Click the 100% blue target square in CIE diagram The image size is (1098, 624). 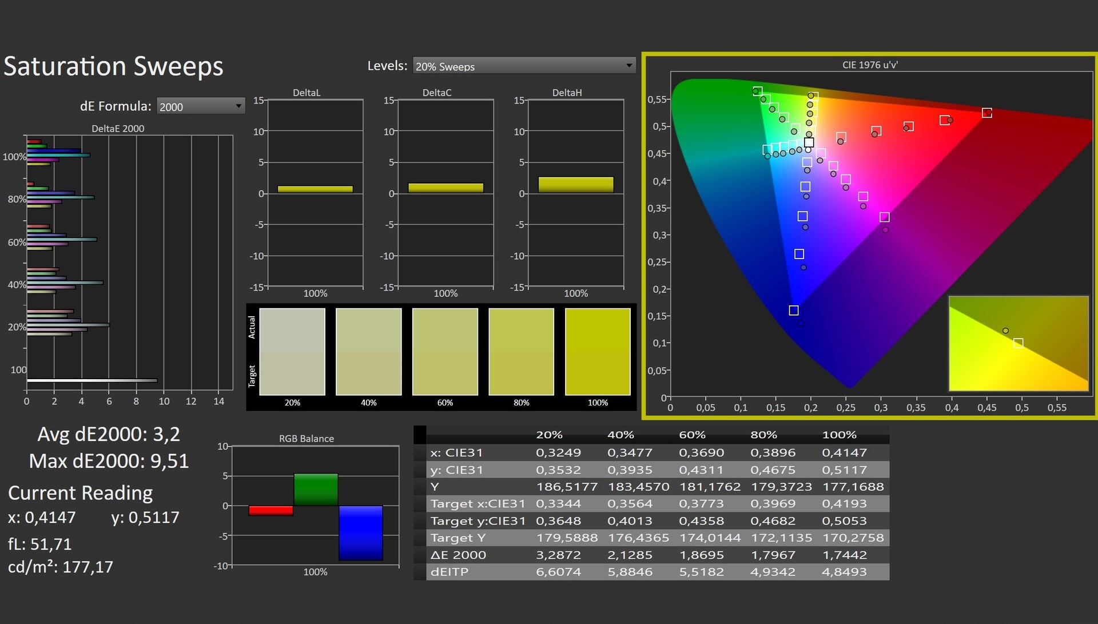(x=793, y=310)
